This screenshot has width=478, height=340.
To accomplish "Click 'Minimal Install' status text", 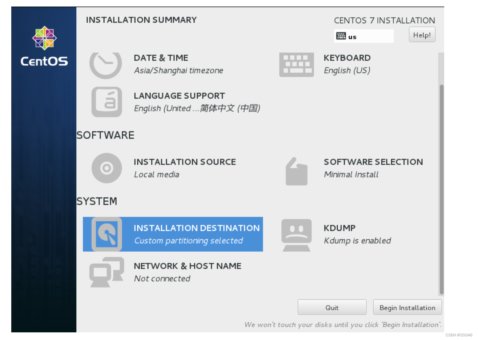I will [351, 175].
